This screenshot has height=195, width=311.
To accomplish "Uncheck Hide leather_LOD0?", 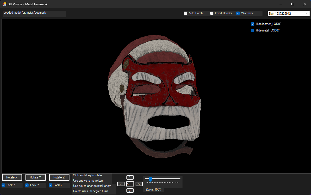I will [x=253, y=24].
